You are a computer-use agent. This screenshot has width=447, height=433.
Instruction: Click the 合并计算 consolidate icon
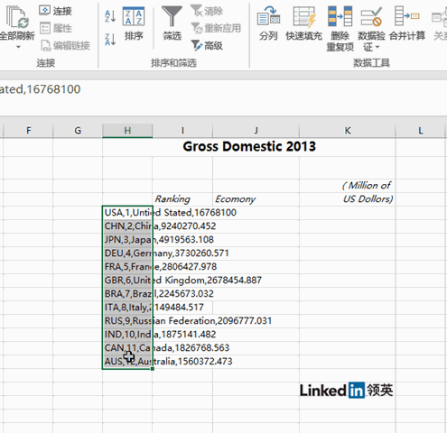tap(407, 23)
